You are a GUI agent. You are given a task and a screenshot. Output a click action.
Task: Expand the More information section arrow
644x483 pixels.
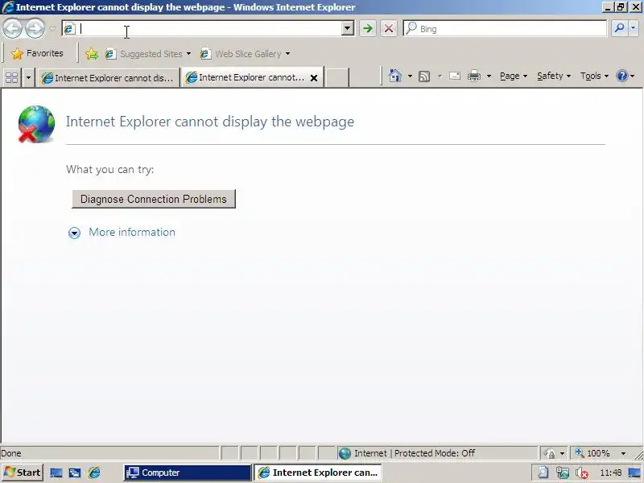click(74, 233)
